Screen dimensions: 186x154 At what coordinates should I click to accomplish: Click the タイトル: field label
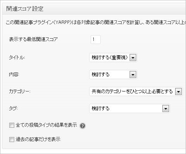[x=17, y=58]
